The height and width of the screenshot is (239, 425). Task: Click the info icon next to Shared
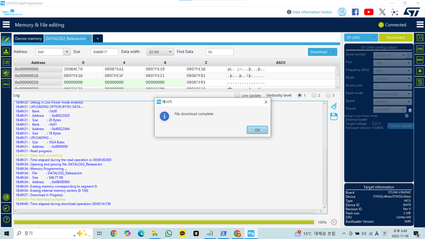click(410, 110)
